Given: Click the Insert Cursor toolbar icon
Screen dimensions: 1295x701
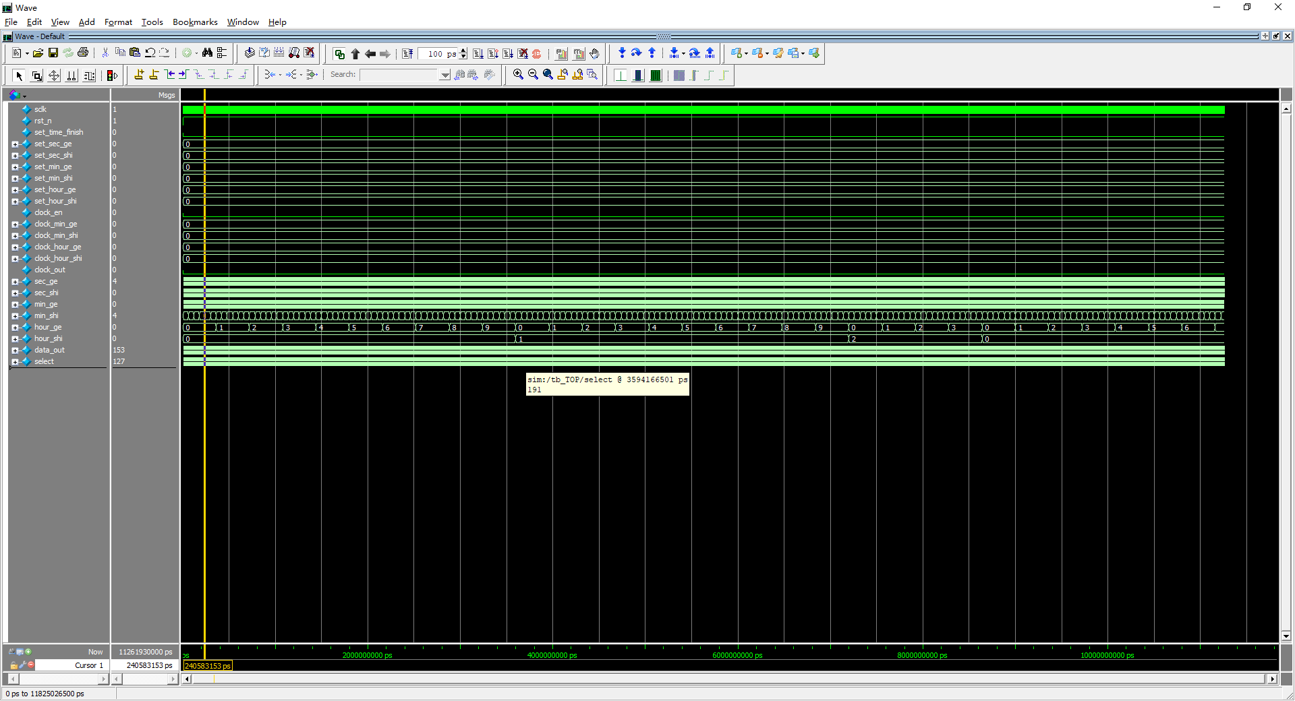Looking at the screenshot, I should point(139,75).
